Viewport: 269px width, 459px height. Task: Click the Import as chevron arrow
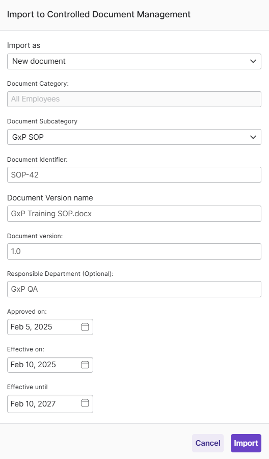tap(253, 61)
